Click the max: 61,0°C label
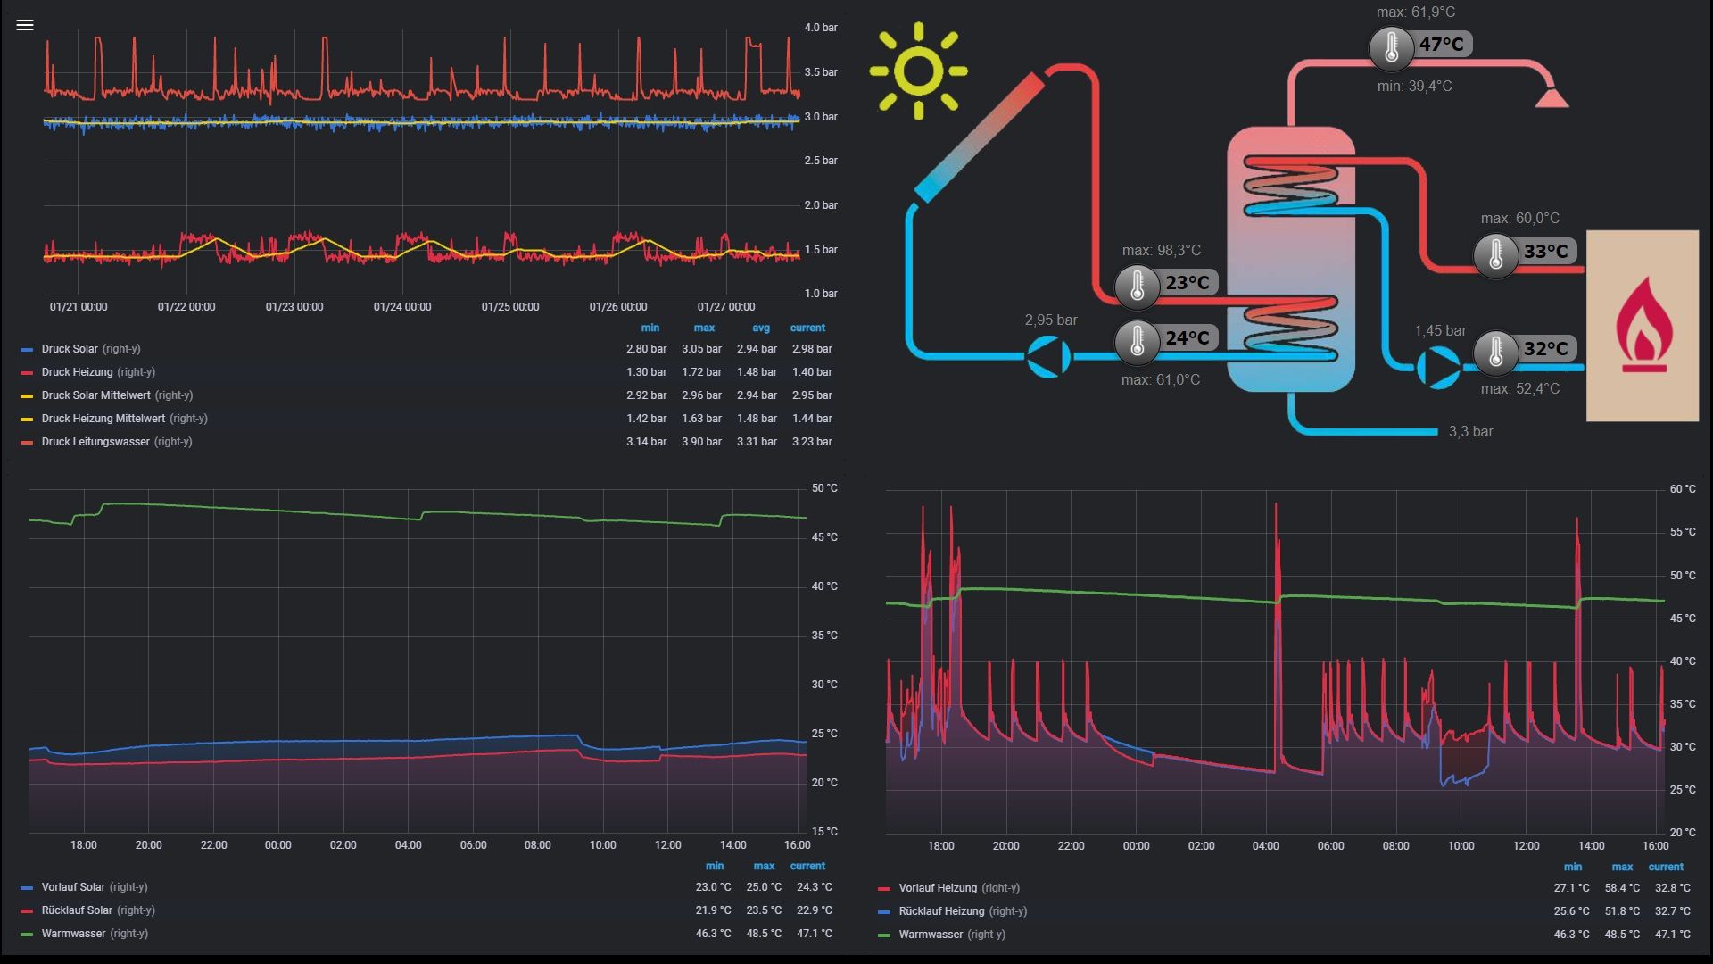This screenshot has height=964, width=1713. click(1161, 379)
